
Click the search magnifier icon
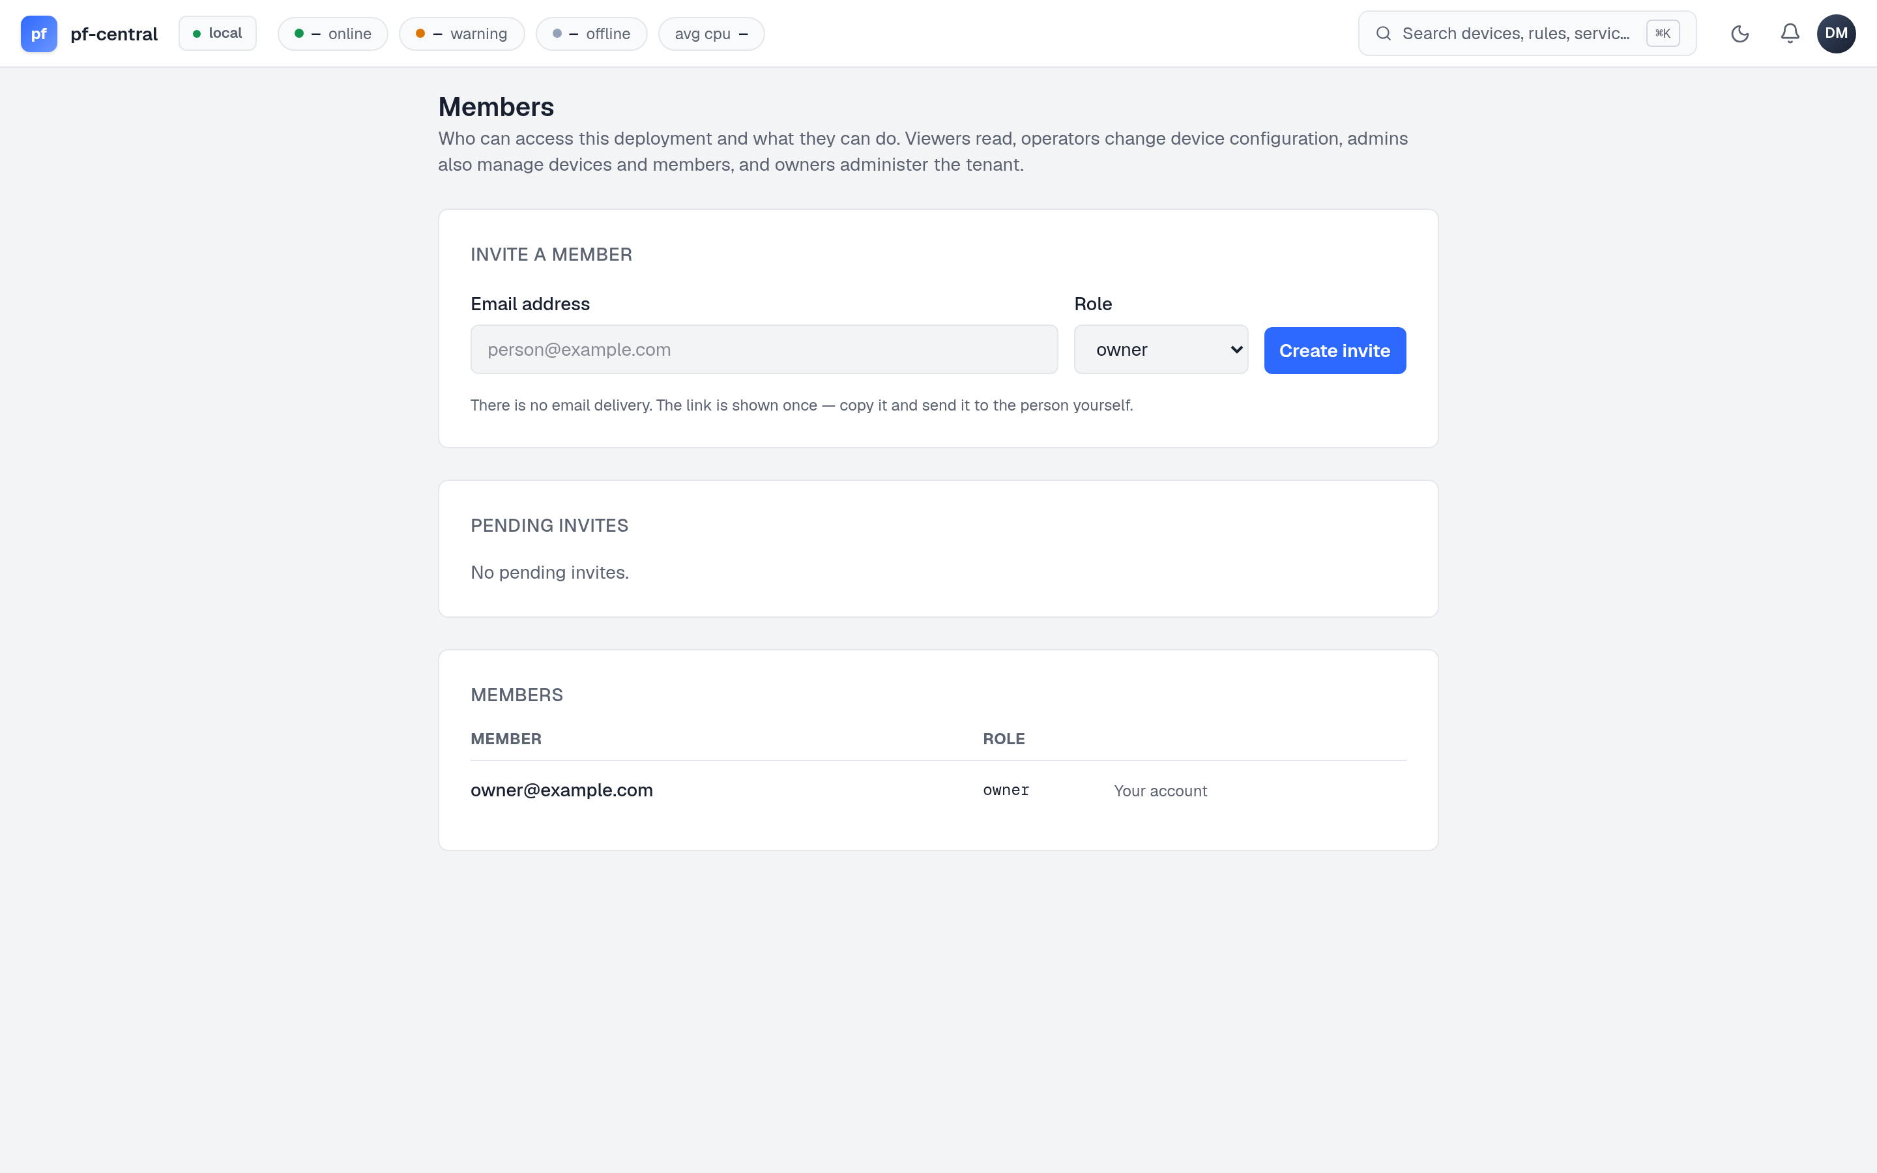pyautogui.click(x=1383, y=33)
